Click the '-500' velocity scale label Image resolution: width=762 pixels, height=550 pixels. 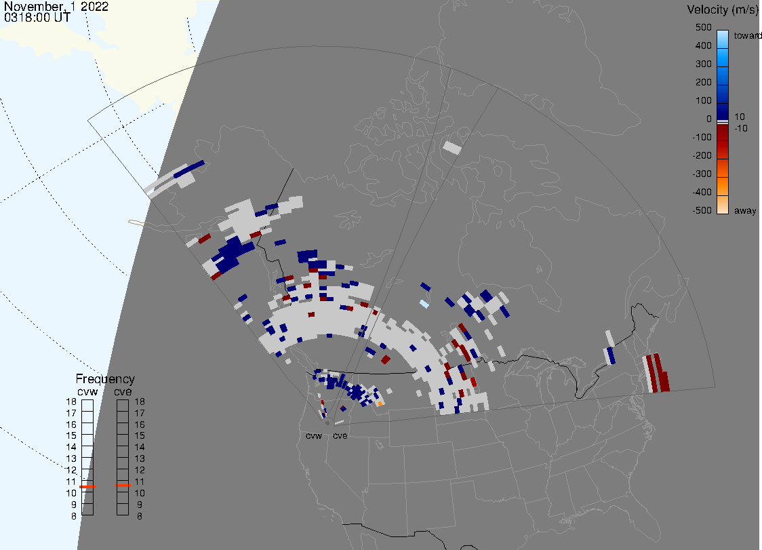[x=702, y=210]
